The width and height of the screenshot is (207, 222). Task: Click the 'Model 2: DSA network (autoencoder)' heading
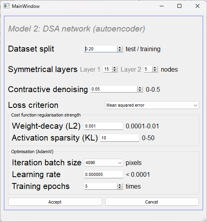76,29
